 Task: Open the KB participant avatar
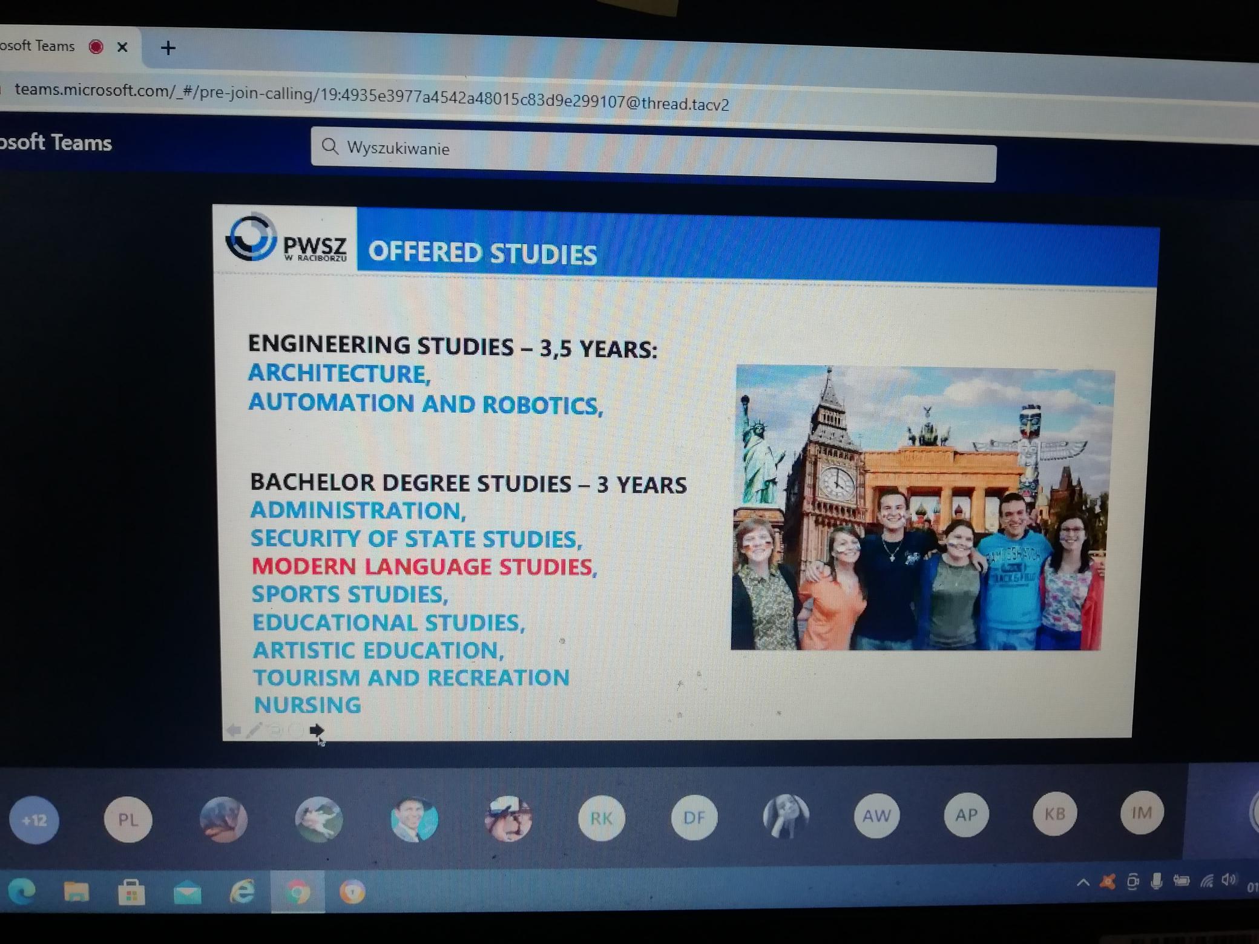1054,814
